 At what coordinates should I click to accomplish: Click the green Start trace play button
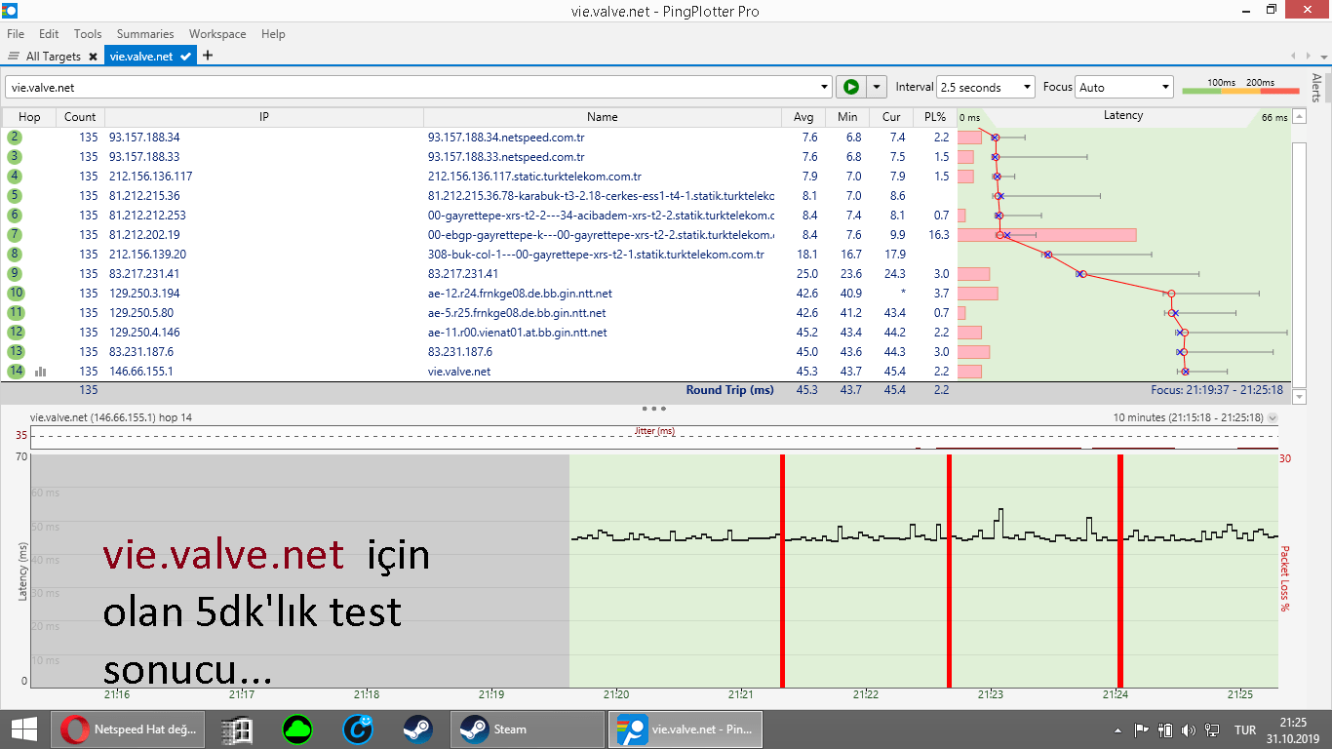[850, 87]
